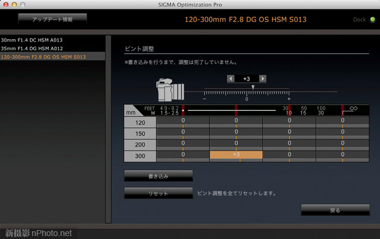This screenshot has width=380, height=239.
Task: Click the focus adjustment slider pointer
Action: 253,87
